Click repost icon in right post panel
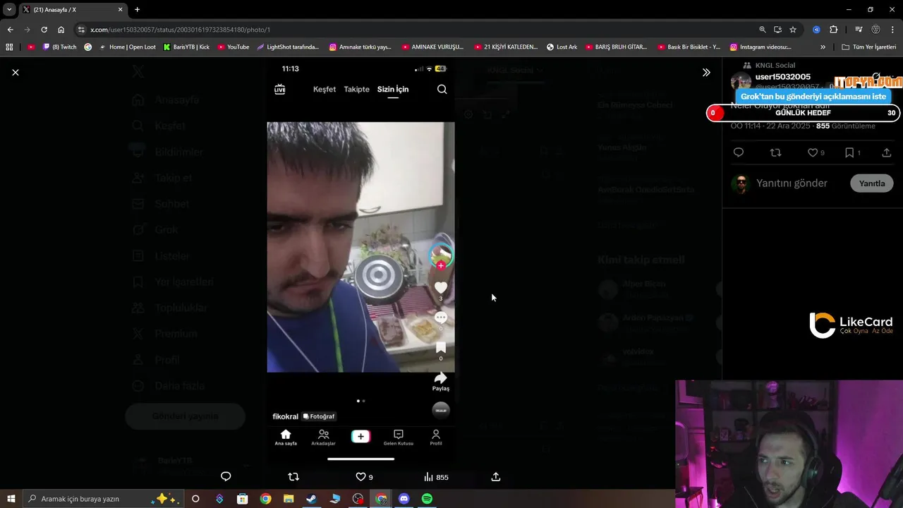Screen dimensions: 903x508 point(775,152)
